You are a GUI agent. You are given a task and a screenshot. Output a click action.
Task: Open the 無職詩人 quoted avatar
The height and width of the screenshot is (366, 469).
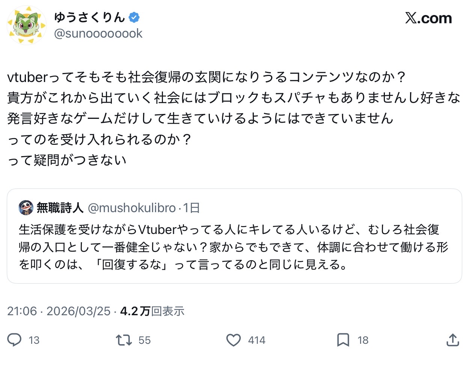[26, 208]
